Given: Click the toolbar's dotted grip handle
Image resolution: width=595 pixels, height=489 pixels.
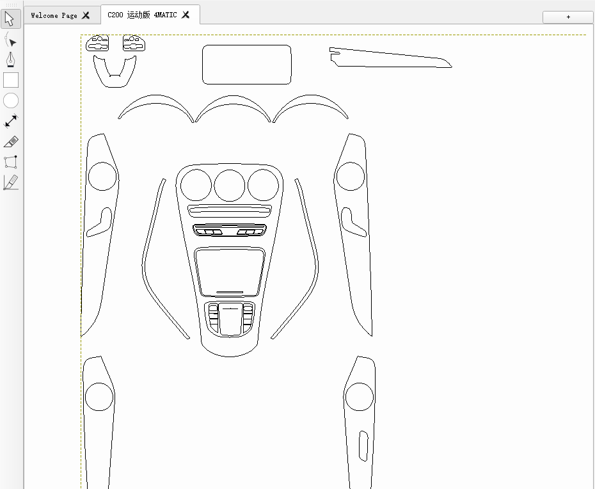Looking at the screenshot, I should [11, 4].
